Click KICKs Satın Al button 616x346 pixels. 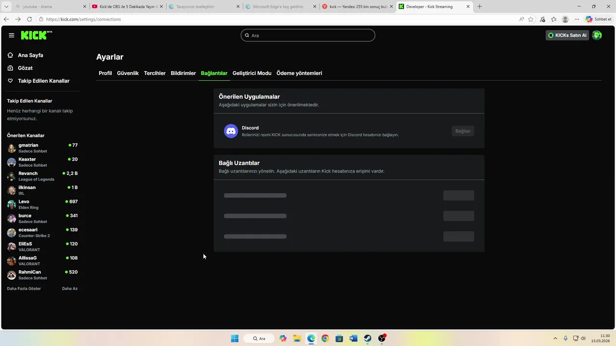pyautogui.click(x=567, y=35)
